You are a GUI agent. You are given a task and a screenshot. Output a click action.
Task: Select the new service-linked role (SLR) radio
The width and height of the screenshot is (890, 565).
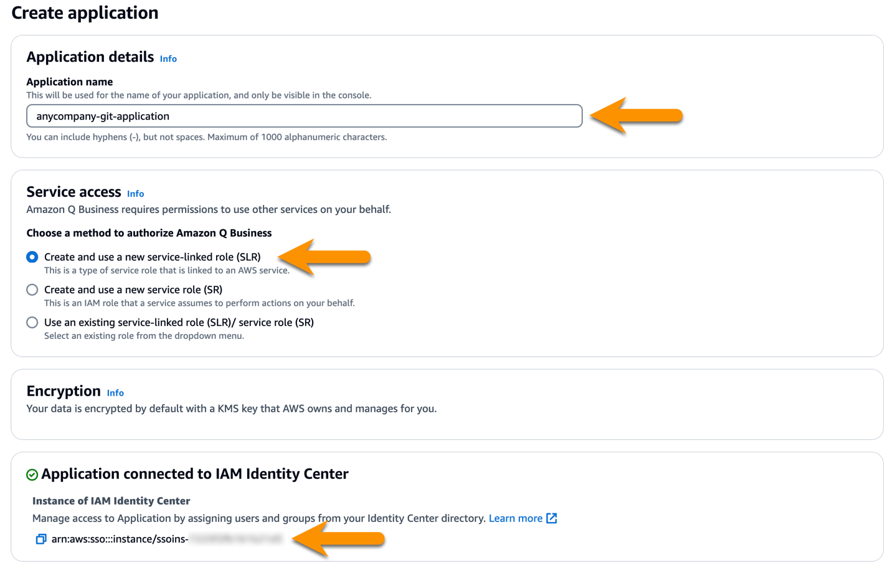click(32, 256)
